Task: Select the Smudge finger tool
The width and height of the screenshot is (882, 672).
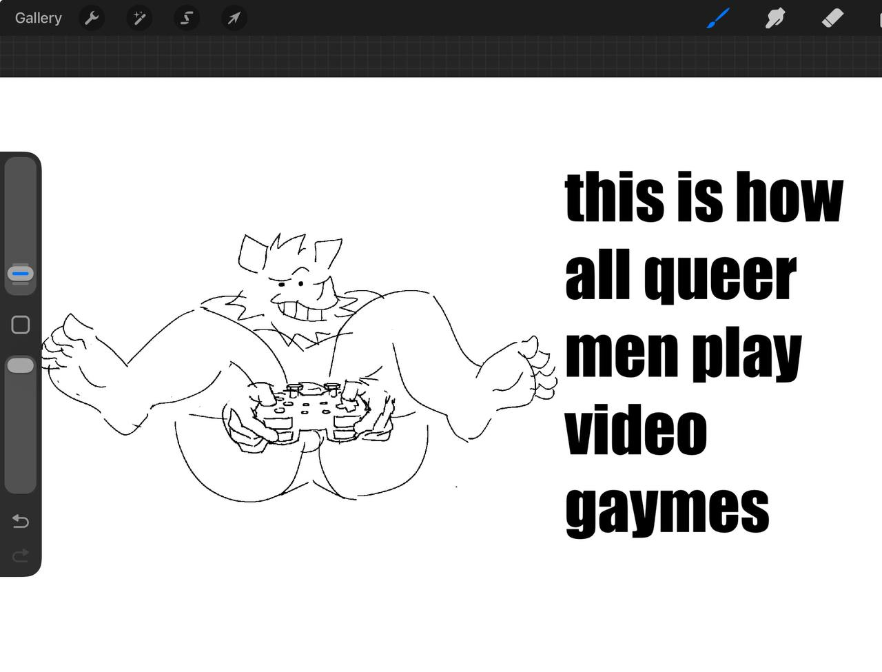Action: point(775,18)
